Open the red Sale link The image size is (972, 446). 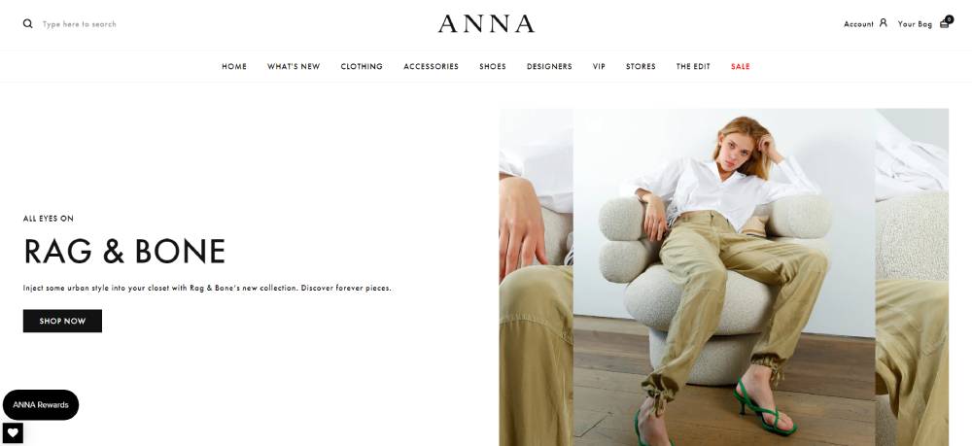pos(740,66)
